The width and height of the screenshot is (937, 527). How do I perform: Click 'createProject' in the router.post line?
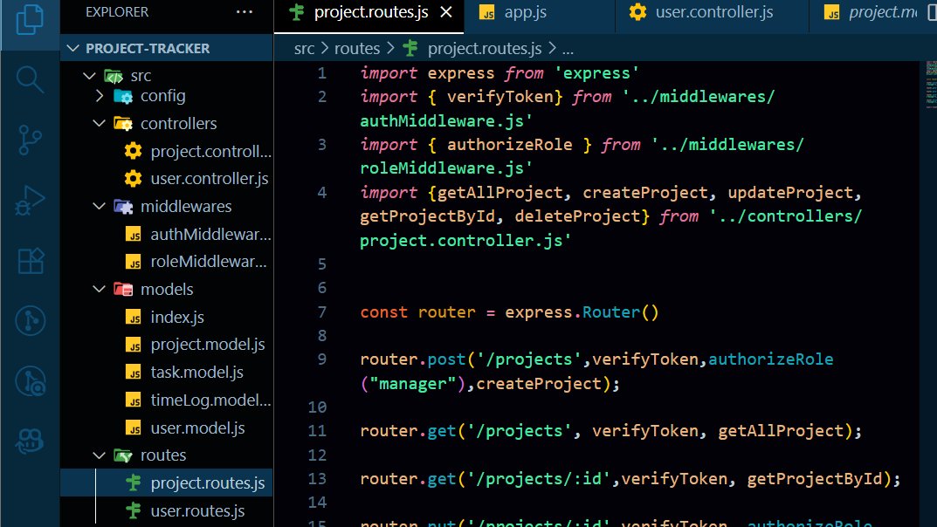pos(539,384)
